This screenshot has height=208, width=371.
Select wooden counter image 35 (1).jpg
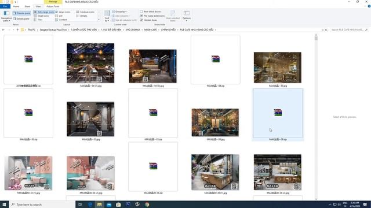[215, 172]
